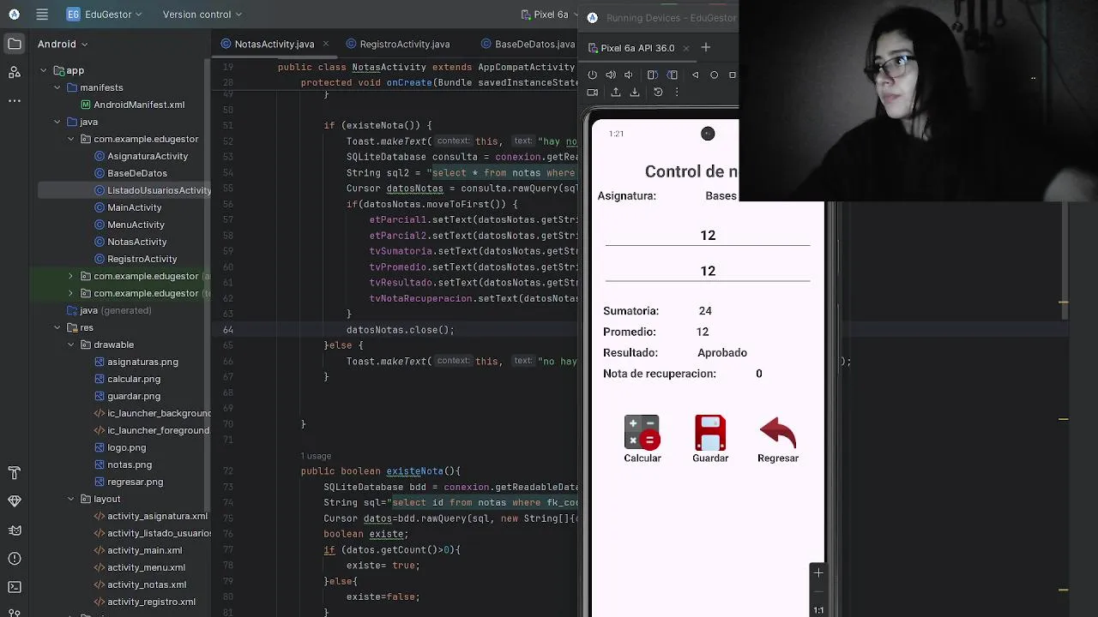Screen dimensions: 1098x617
Task: Click the emulator power button
Action: pyautogui.click(x=592, y=75)
